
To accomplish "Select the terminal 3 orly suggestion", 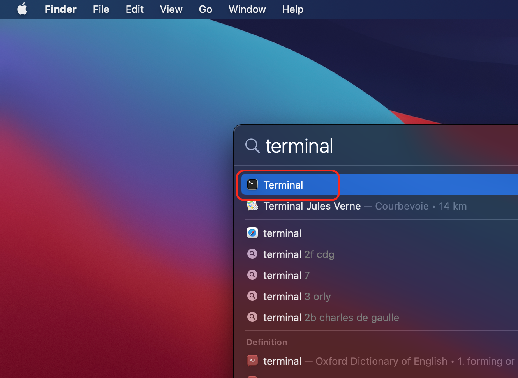I will pyautogui.click(x=380, y=297).
